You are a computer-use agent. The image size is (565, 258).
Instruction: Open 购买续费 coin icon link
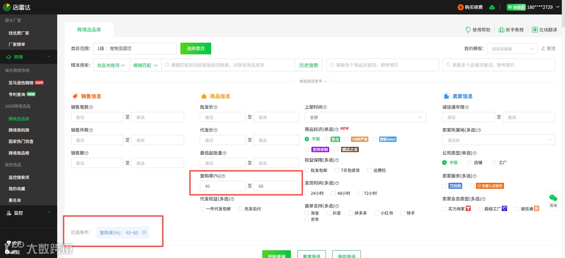click(460, 7)
